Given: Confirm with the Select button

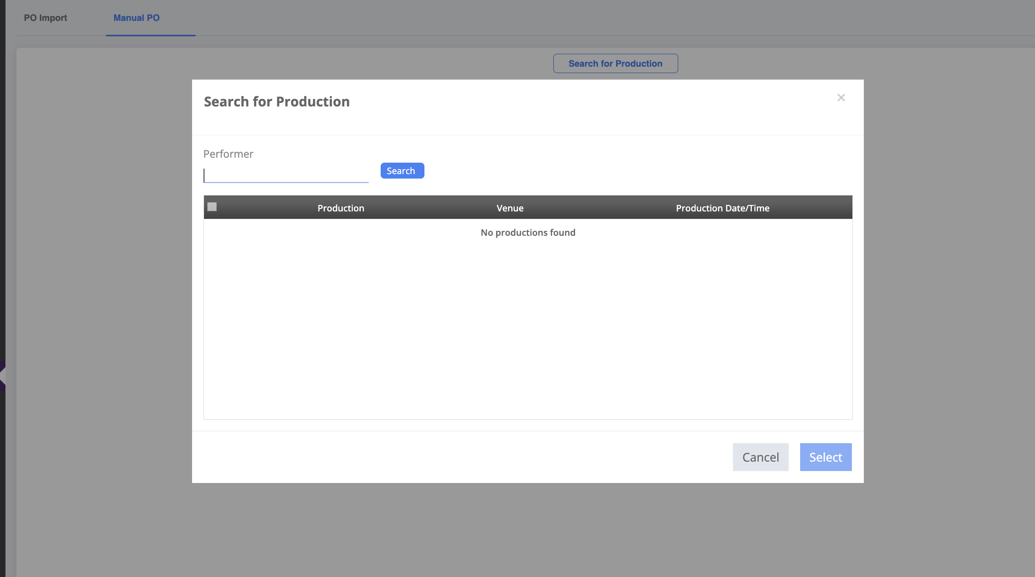Looking at the screenshot, I should click(x=826, y=457).
